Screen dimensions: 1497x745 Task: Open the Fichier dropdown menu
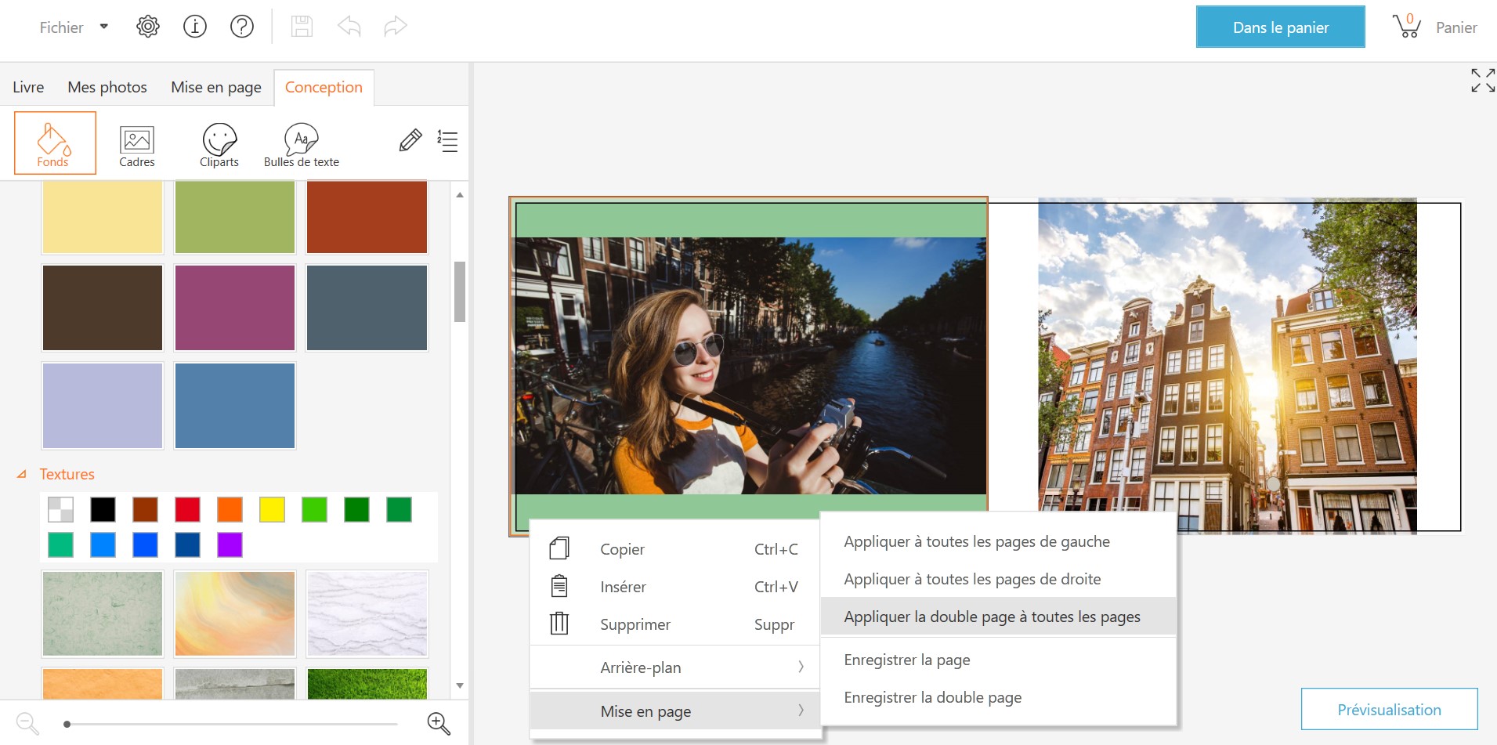(x=74, y=27)
